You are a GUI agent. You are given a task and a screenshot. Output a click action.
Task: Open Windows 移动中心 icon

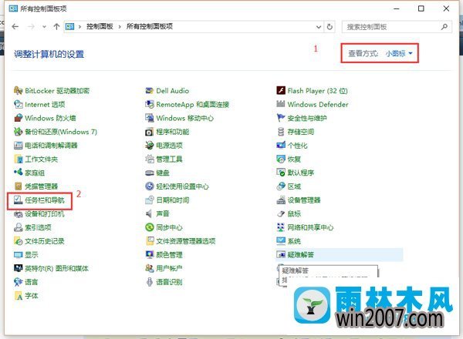coord(150,118)
